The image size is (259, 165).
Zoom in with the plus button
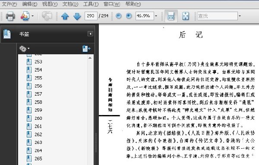point(129,16)
